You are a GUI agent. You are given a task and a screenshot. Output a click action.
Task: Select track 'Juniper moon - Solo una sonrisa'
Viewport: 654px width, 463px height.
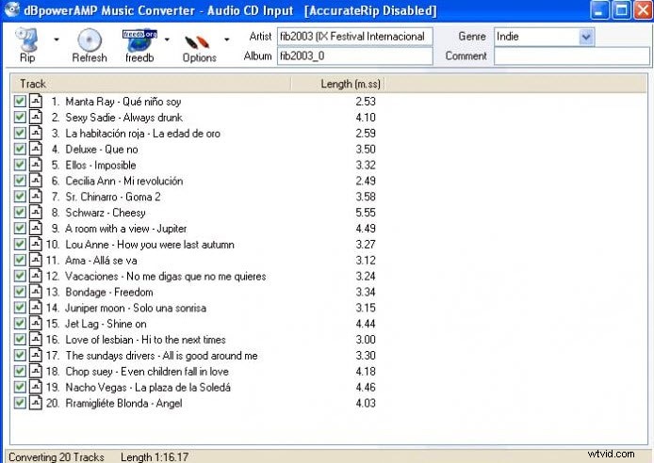(x=136, y=308)
